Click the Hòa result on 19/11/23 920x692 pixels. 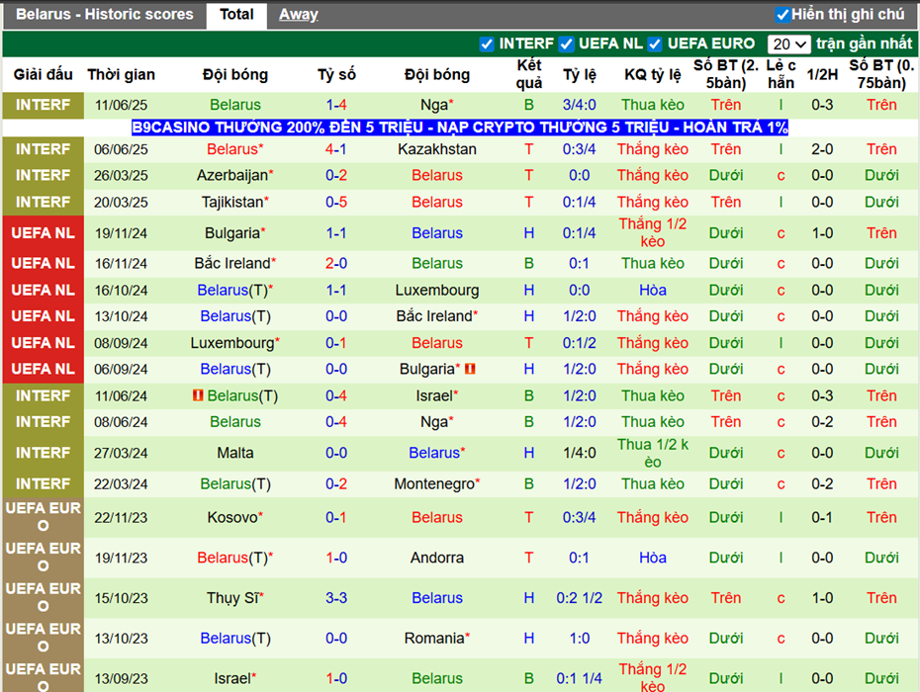click(x=653, y=558)
